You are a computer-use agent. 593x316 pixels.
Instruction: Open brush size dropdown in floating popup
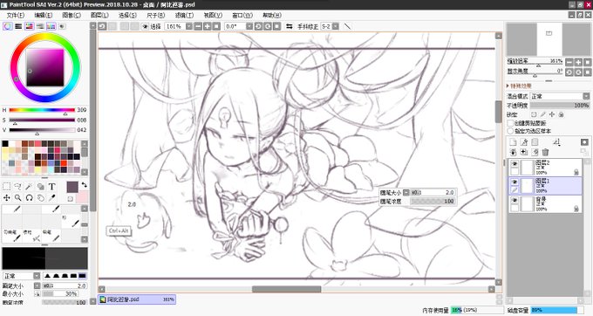(x=406, y=192)
